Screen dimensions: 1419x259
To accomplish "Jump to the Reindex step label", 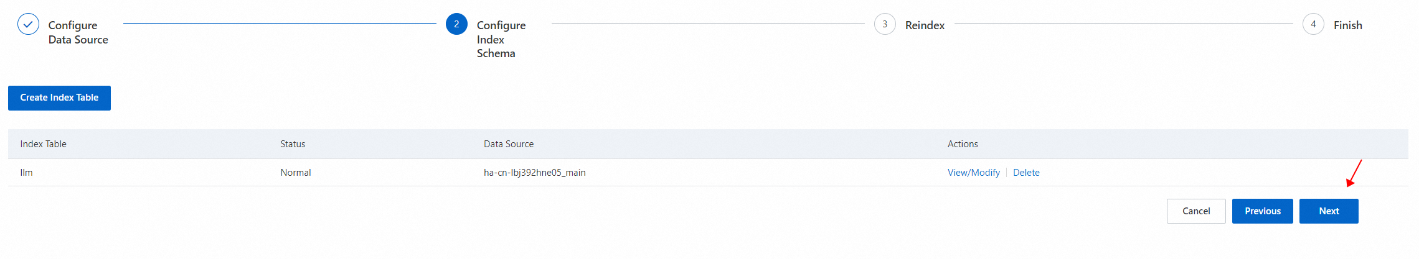I will pos(925,25).
